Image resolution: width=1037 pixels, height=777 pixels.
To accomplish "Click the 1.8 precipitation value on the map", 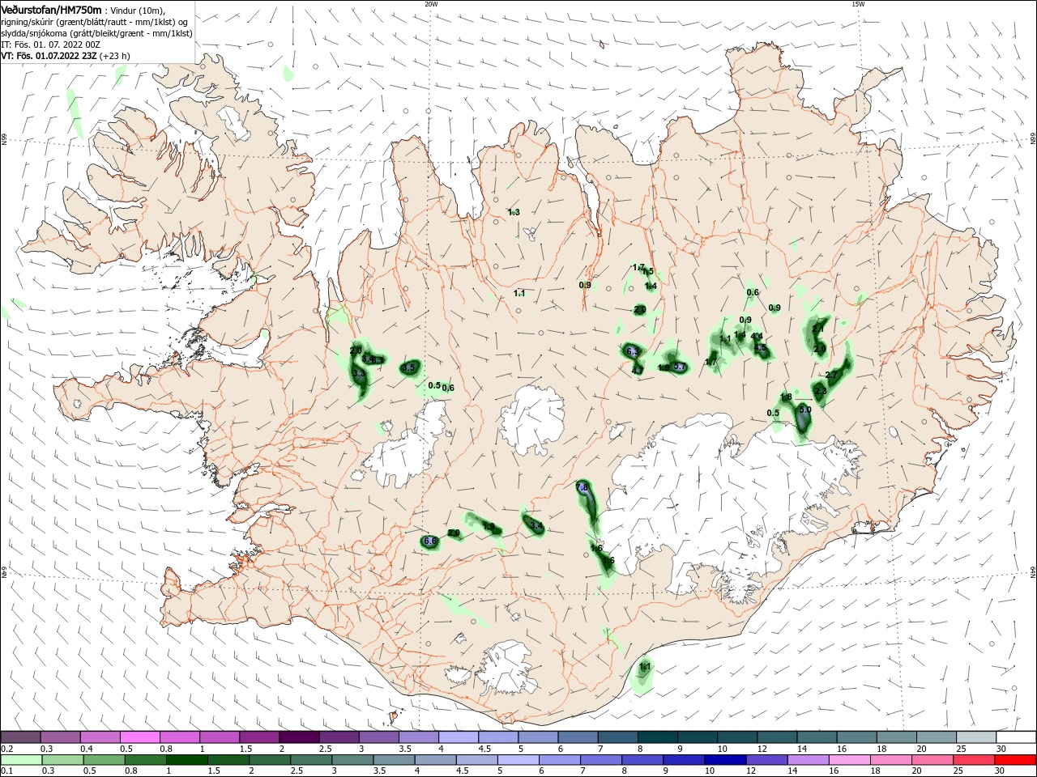I will 786,397.
